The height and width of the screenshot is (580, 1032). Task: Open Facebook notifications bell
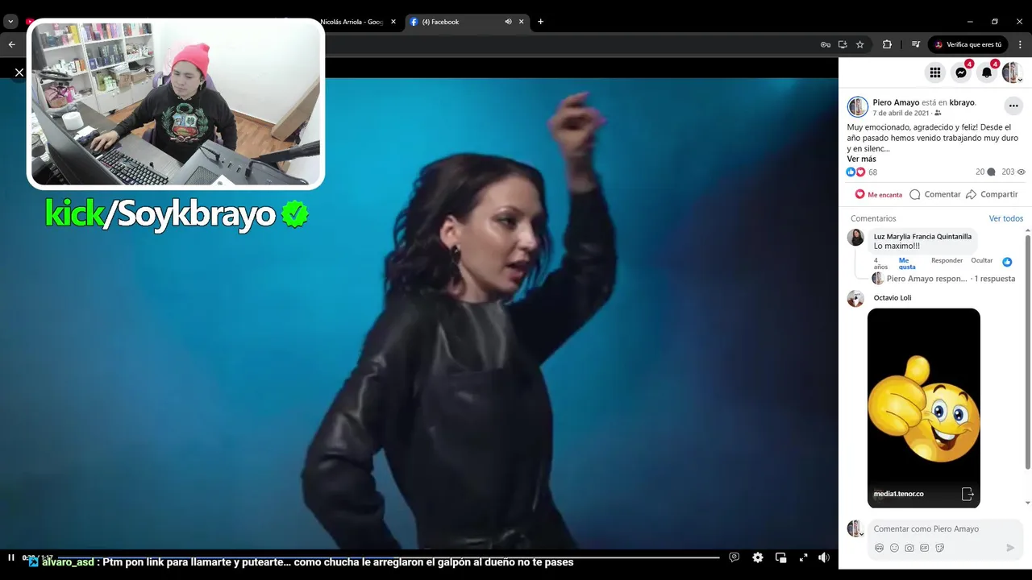987,73
